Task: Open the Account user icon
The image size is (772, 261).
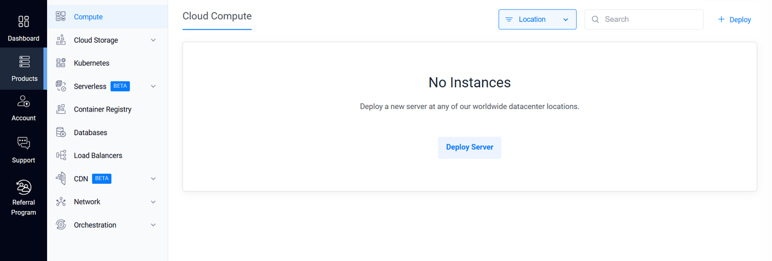Action: coord(24,101)
